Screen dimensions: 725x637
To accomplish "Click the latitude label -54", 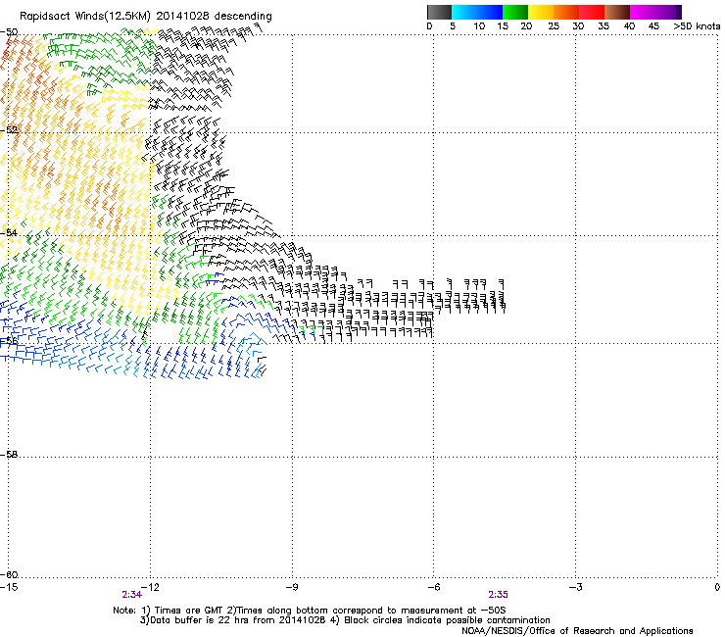I will coord(9,232).
